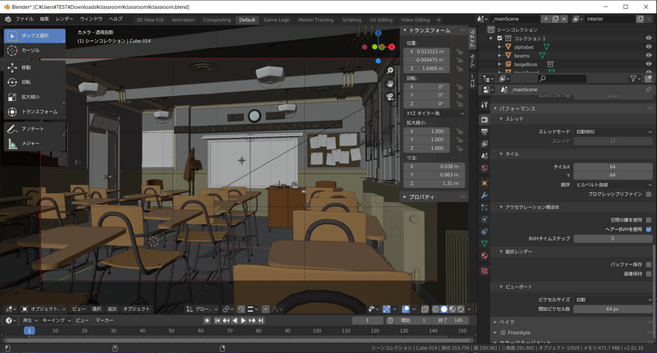The image size is (657, 353).
Task: Hide the alphabet object in outliner
Action: [x=649, y=47]
